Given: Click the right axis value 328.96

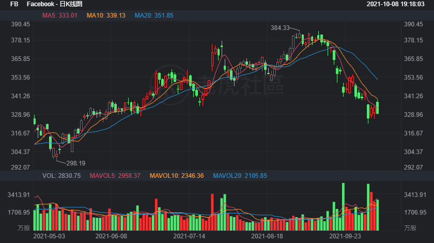Looking at the screenshot, I should [x=413, y=114].
